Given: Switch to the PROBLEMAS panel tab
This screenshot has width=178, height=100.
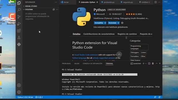Looking at the screenshot, I should (x=66, y=64).
